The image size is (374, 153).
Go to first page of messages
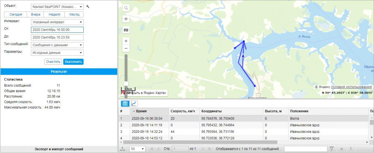[152, 149]
